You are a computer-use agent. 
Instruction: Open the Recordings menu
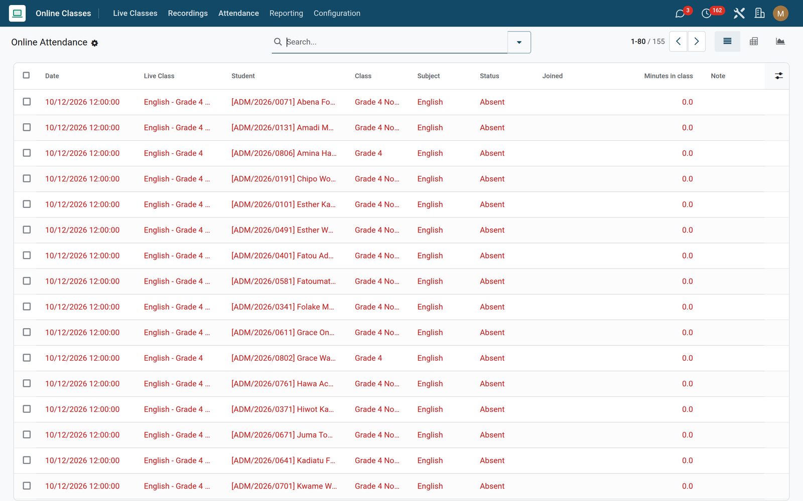click(x=188, y=13)
